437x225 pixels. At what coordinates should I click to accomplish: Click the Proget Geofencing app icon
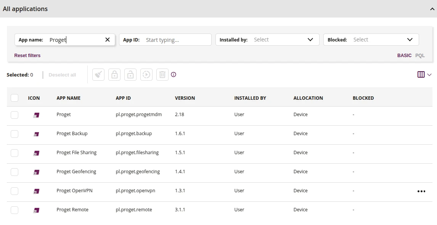(36, 172)
